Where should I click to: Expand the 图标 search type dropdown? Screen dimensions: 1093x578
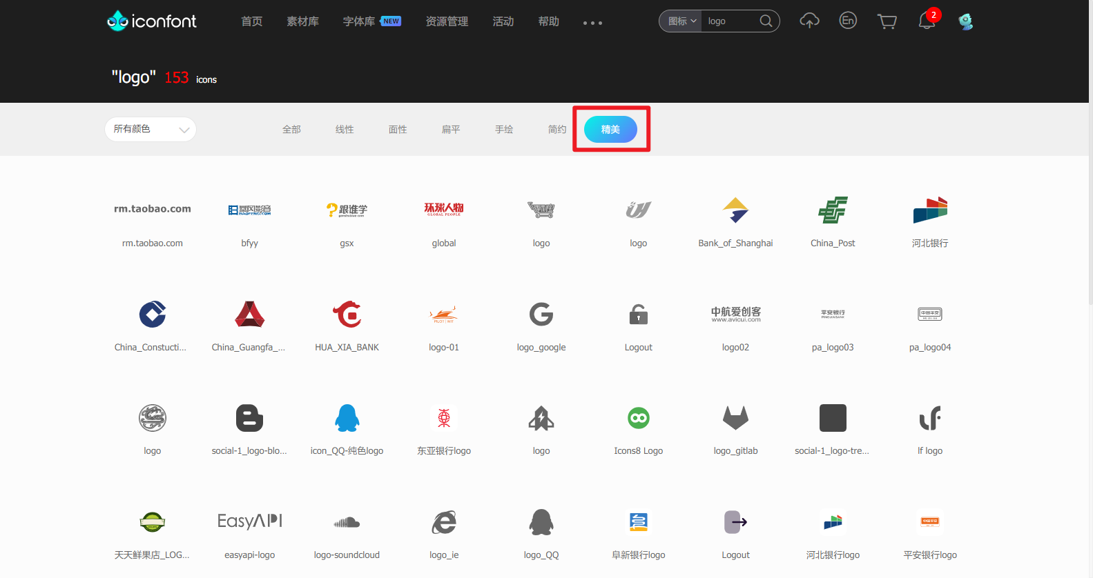[x=682, y=21]
